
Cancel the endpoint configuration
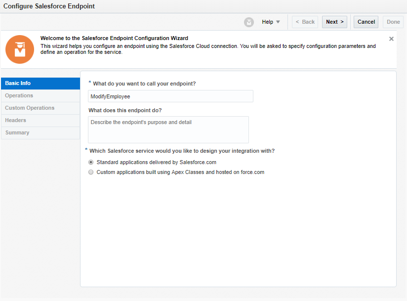(366, 22)
